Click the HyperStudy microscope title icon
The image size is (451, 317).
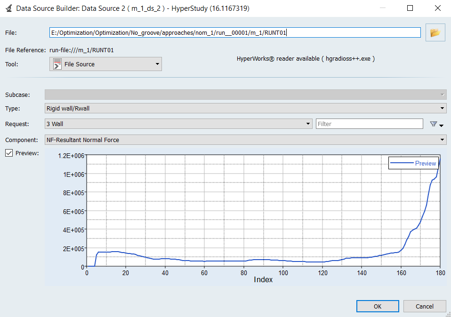(8, 8)
